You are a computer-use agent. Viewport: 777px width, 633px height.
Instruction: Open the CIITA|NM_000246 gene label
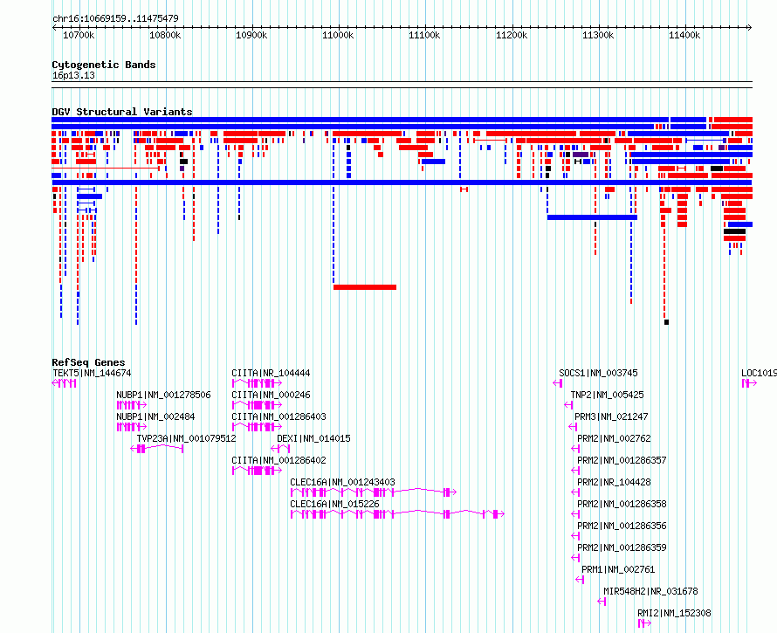point(271,395)
